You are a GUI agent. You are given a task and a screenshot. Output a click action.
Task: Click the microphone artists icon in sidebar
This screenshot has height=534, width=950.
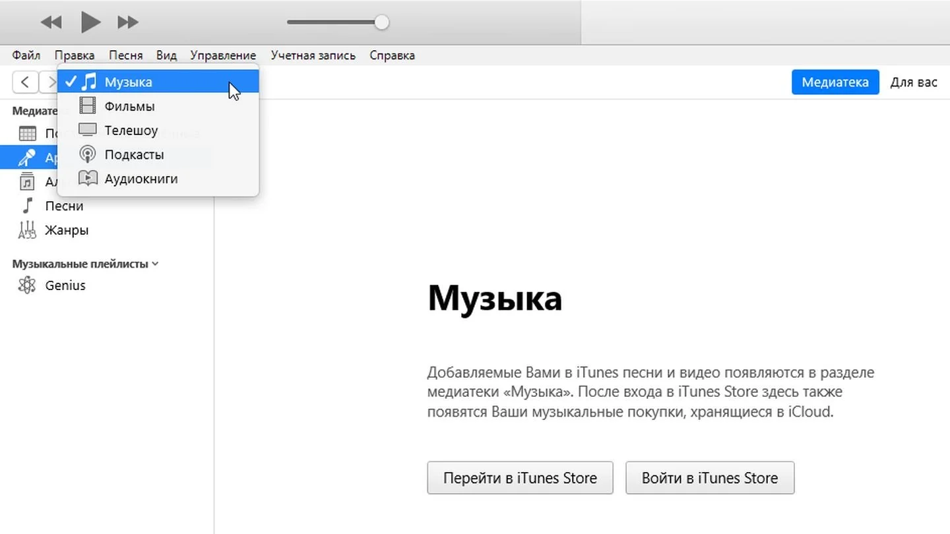tap(27, 158)
